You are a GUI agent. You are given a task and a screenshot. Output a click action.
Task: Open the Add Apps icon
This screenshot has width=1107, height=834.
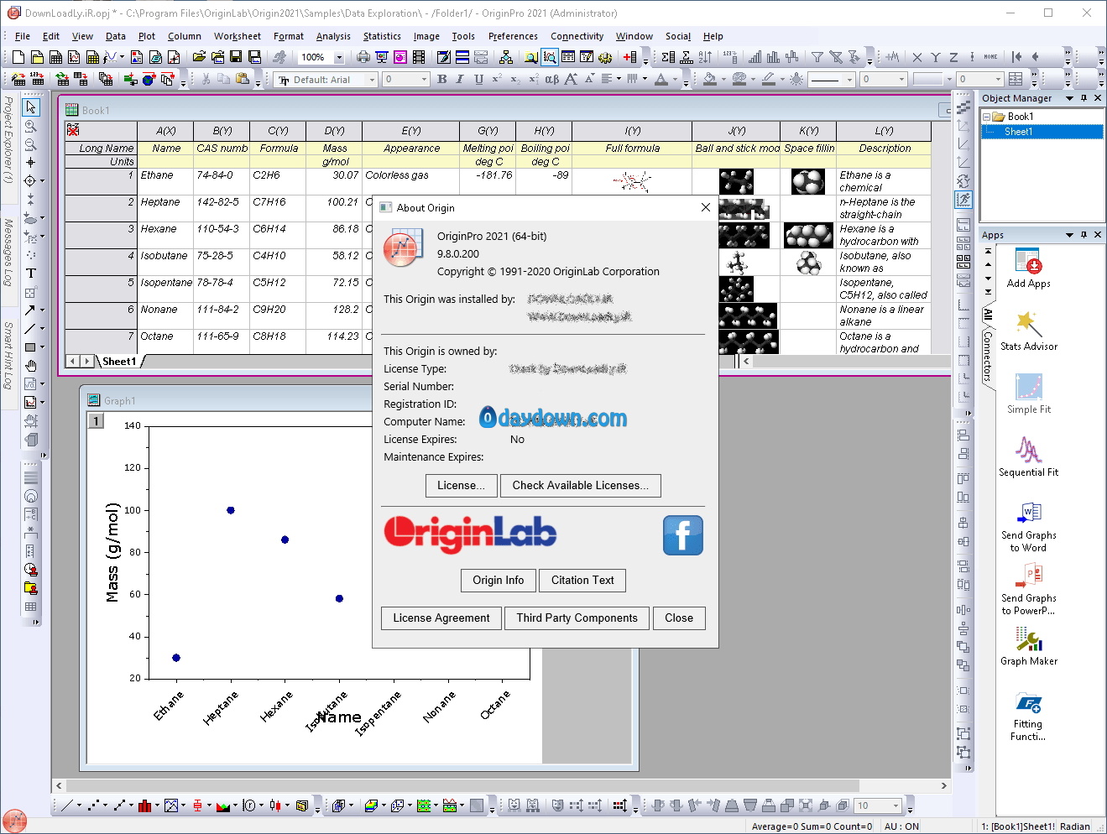pos(1028,268)
